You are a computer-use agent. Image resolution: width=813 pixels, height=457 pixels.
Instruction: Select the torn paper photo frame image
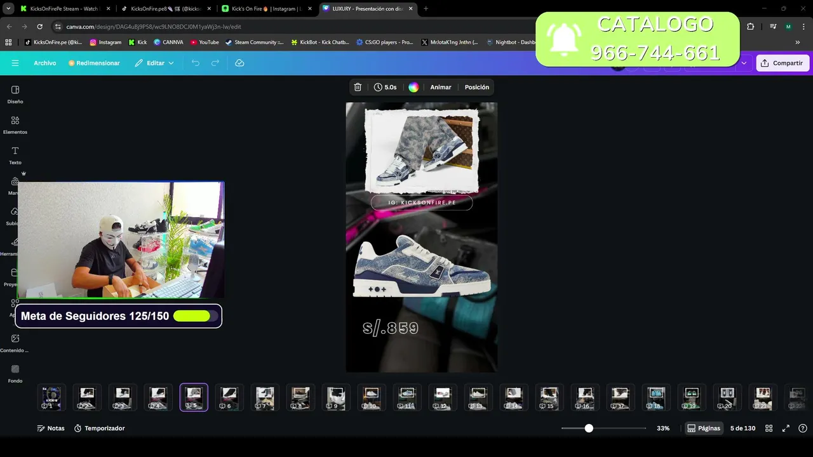422,150
